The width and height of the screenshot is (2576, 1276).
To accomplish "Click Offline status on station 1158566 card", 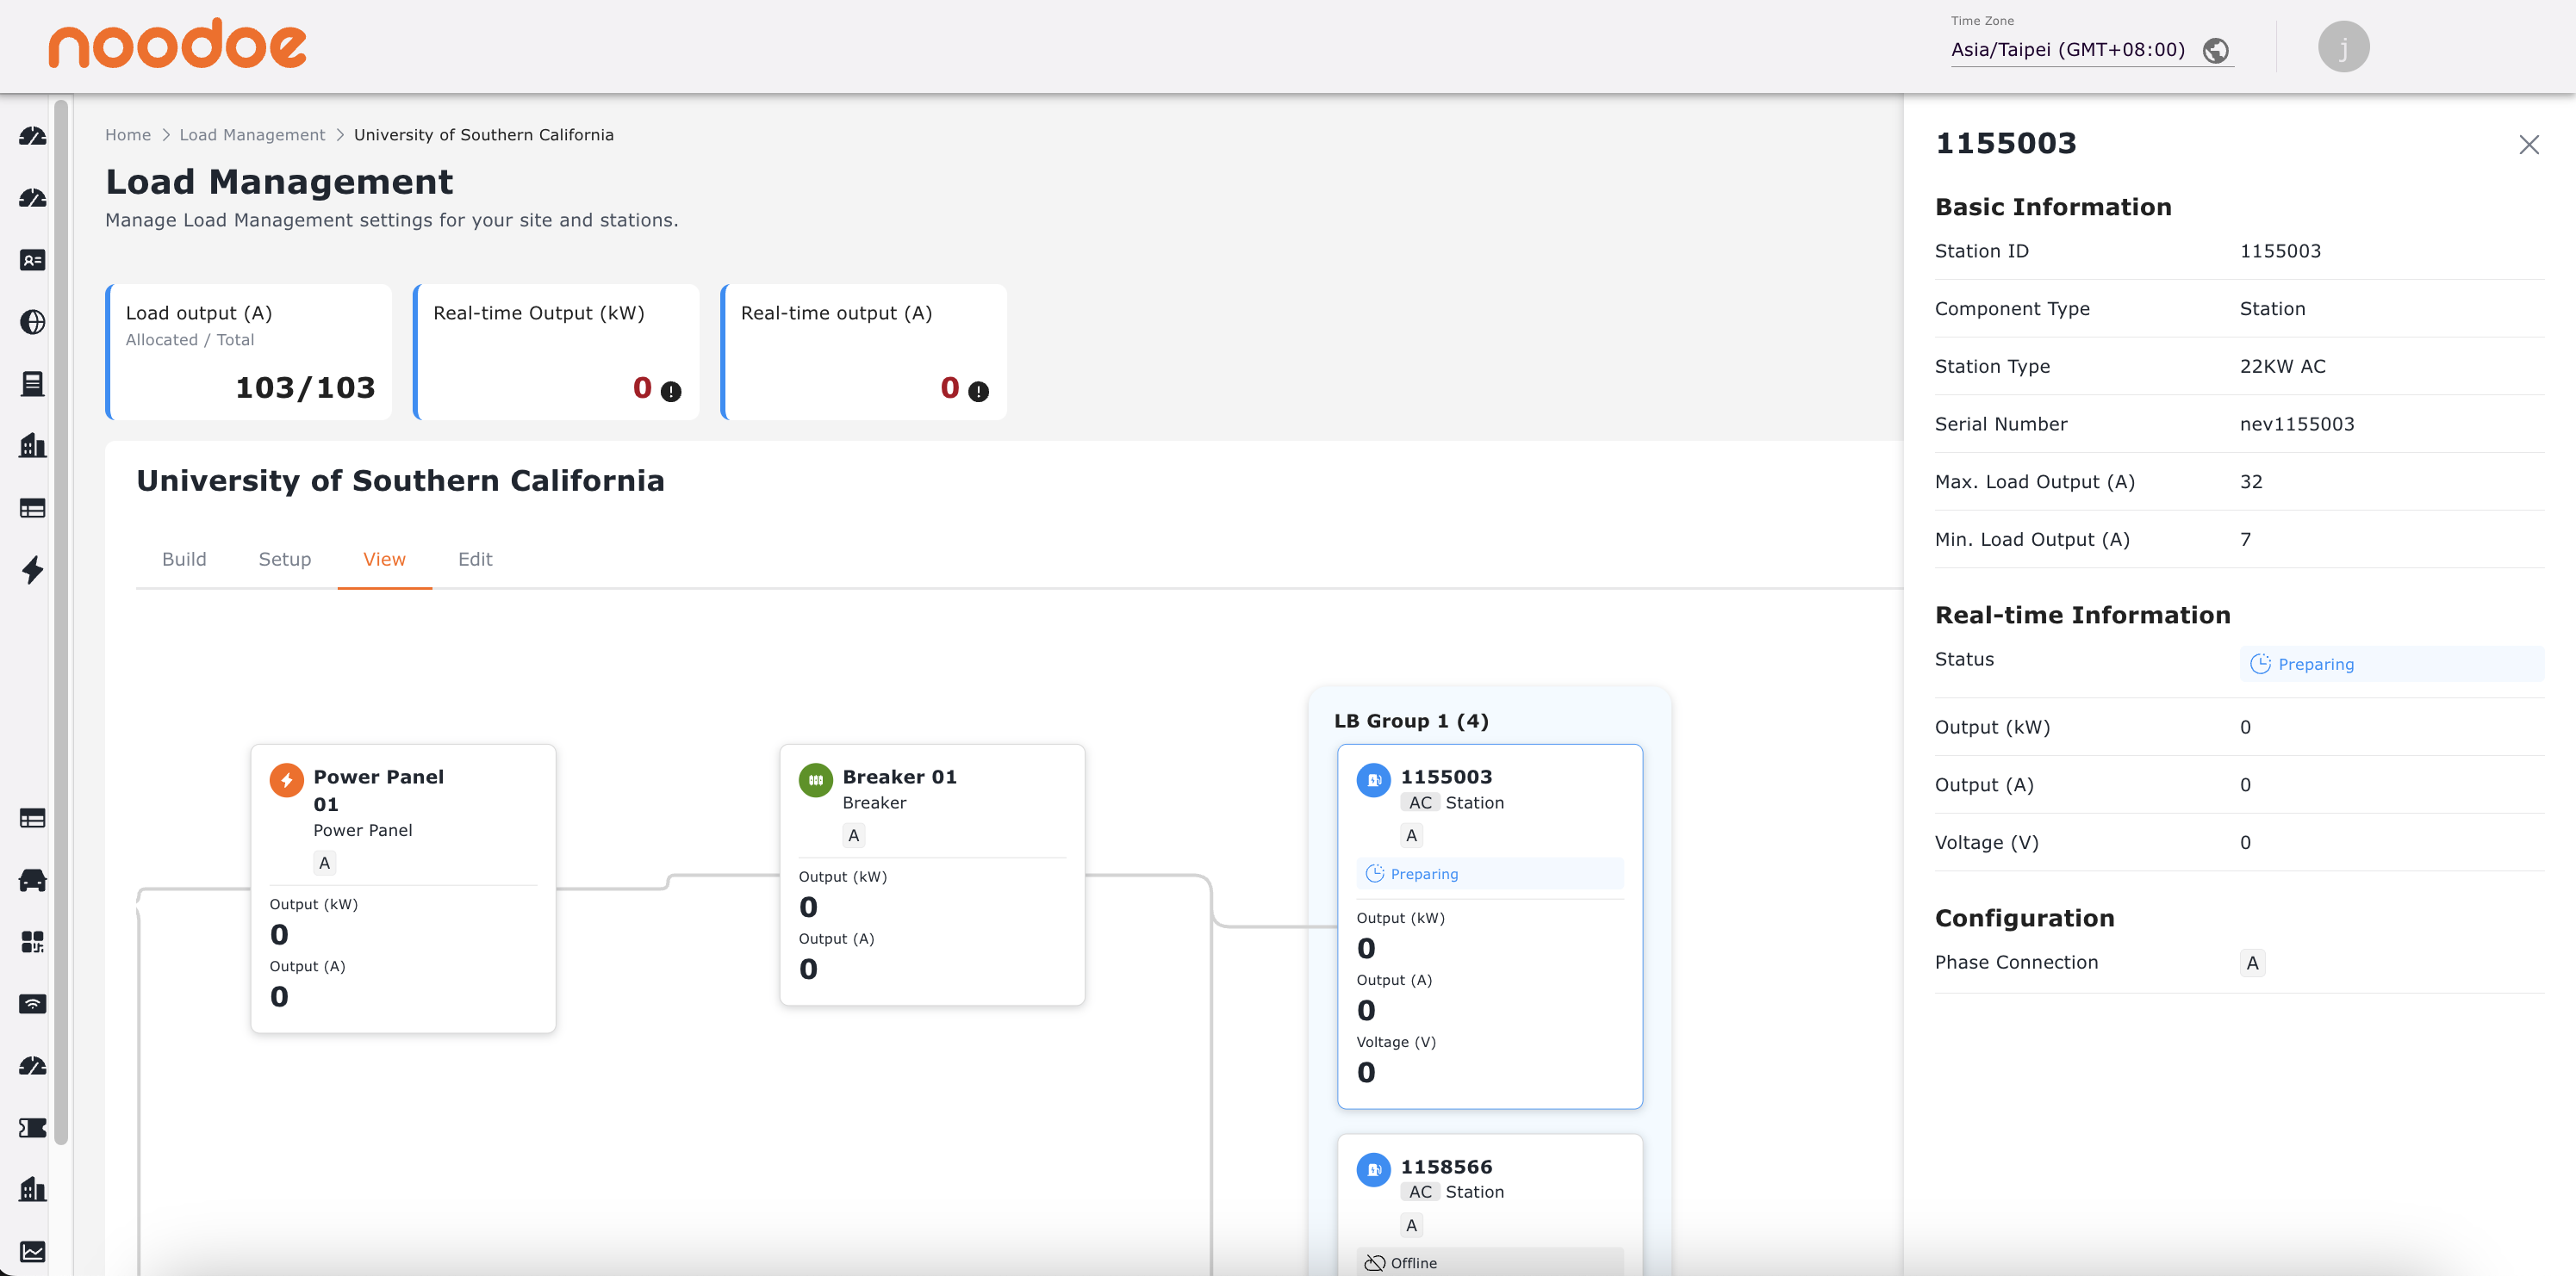I will click(1489, 1262).
